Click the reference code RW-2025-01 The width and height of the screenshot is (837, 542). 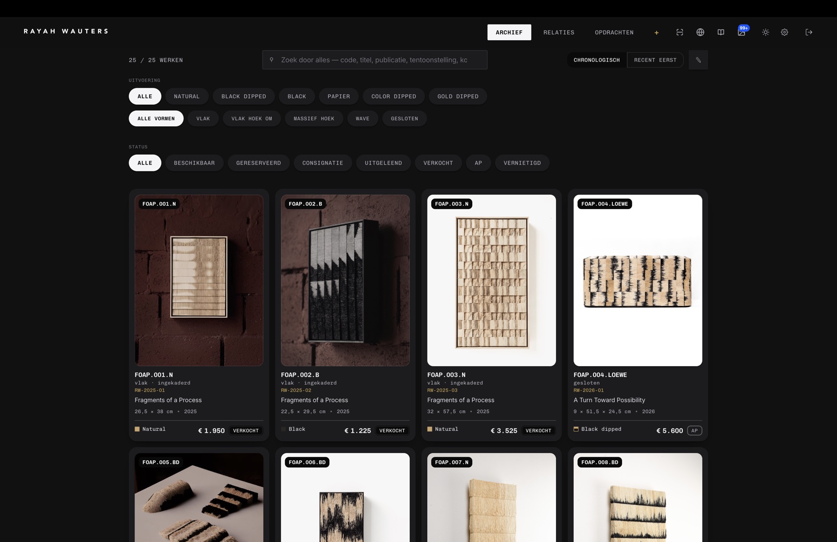150,390
